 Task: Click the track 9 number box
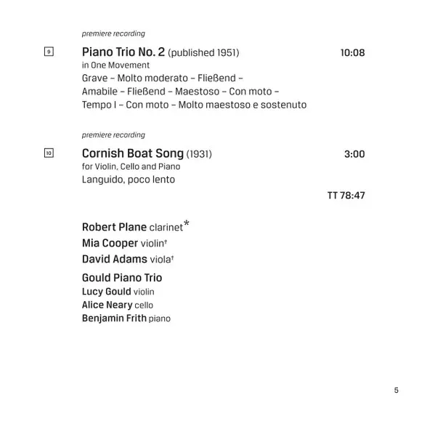click(49, 52)
